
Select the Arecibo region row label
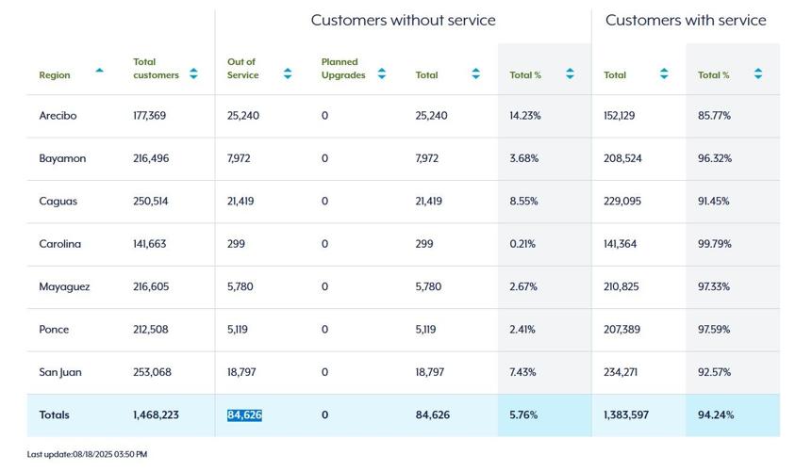click(x=58, y=116)
